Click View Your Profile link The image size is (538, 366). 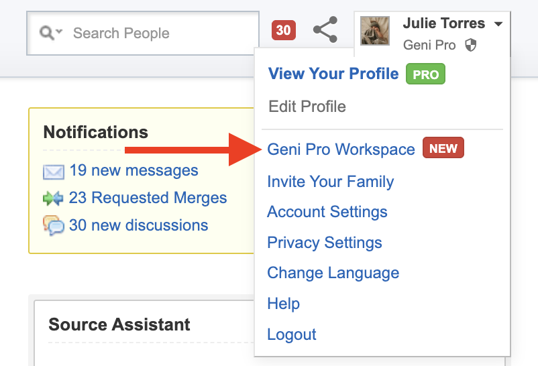[x=333, y=74]
